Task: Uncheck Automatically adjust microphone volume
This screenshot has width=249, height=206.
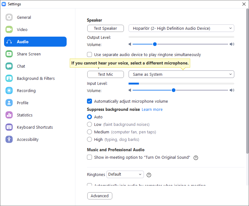Action: click(90, 101)
